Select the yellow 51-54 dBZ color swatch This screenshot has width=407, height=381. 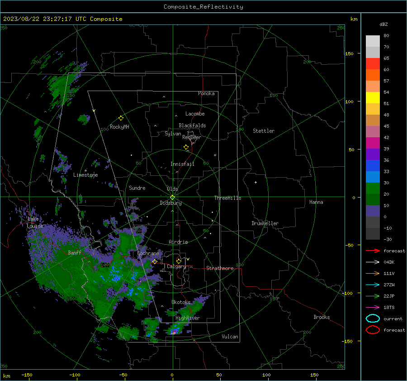(x=373, y=98)
